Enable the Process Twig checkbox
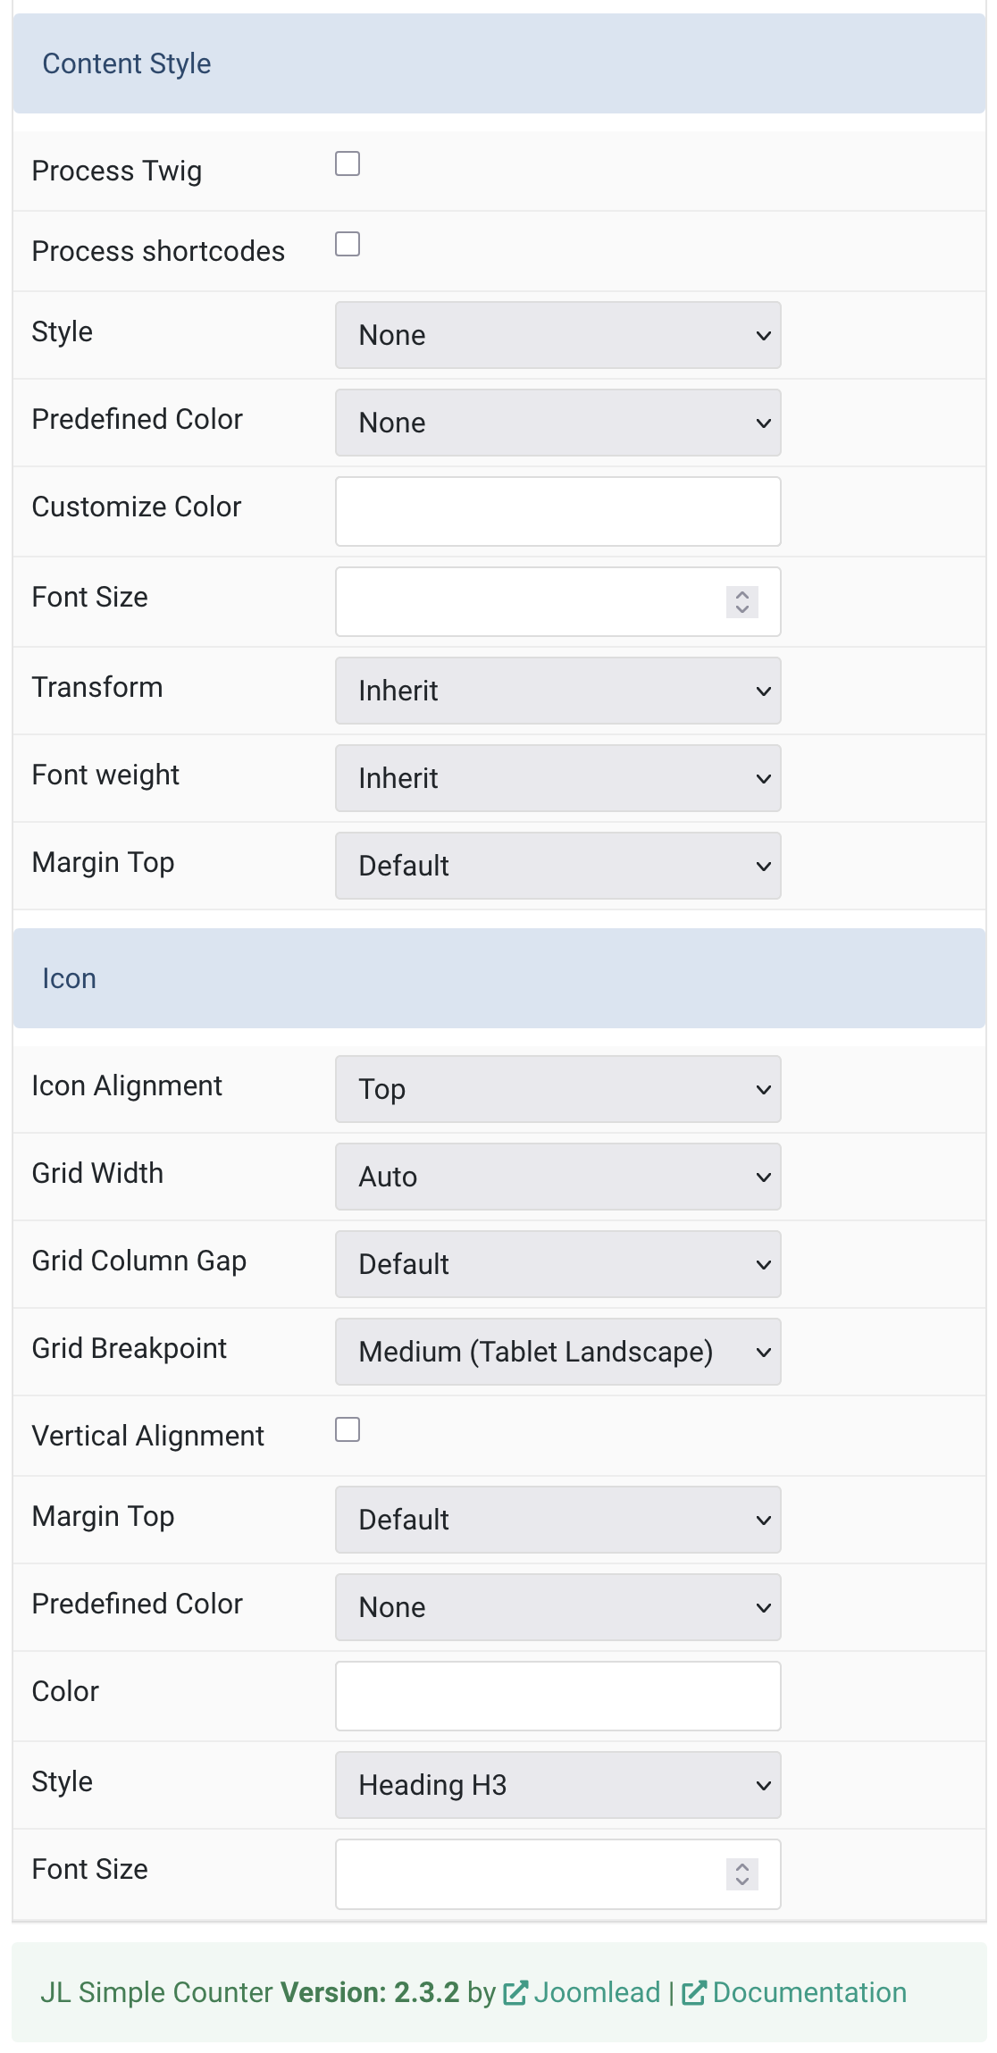The width and height of the screenshot is (997, 2053). (348, 163)
